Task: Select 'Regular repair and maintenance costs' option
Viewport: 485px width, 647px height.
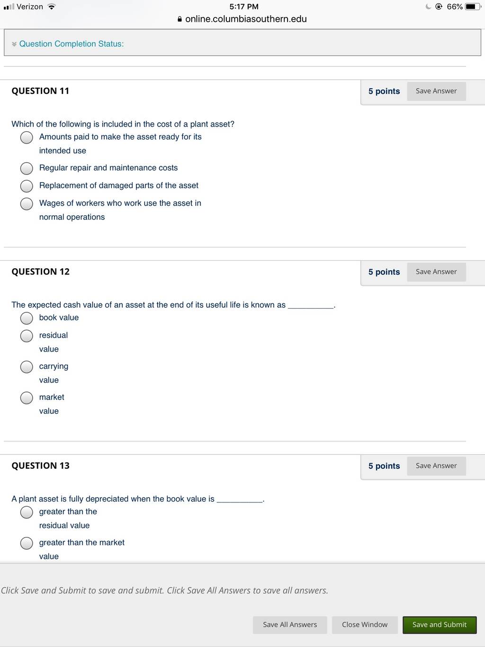Action: [x=27, y=168]
